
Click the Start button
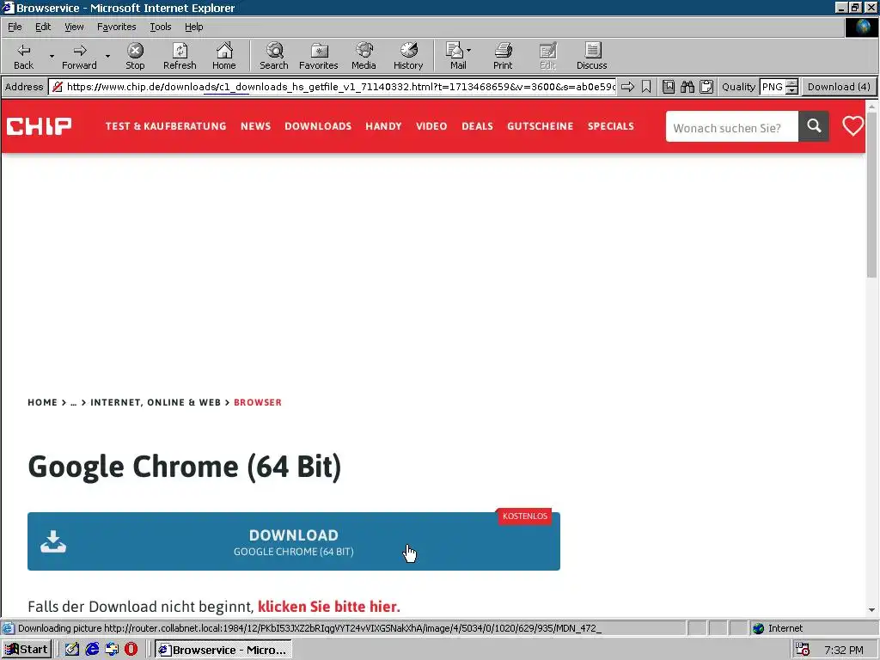pyautogui.click(x=27, y=650)
